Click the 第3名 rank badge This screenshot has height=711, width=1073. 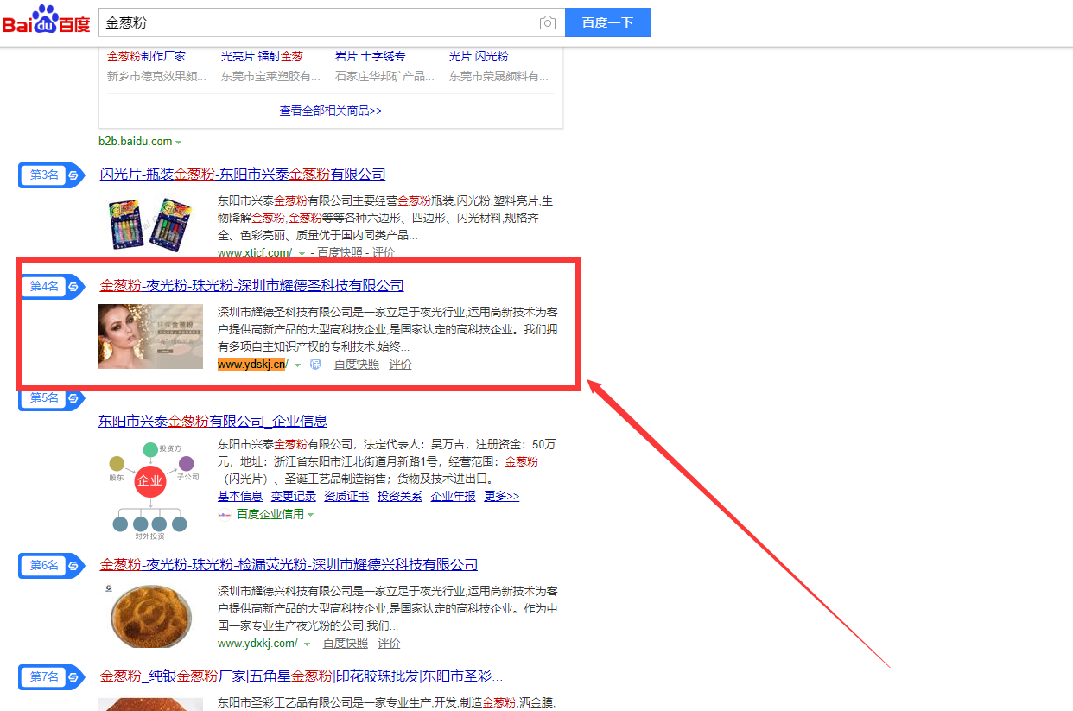point(45,175)
